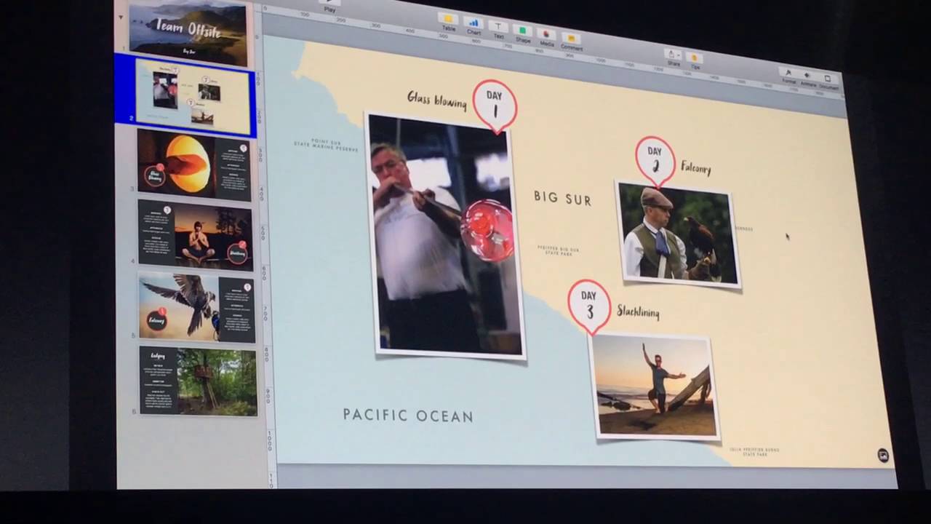Select the falconer photo on canvas
This screenshot has height=524, width=931.
[x=678, y=234]
